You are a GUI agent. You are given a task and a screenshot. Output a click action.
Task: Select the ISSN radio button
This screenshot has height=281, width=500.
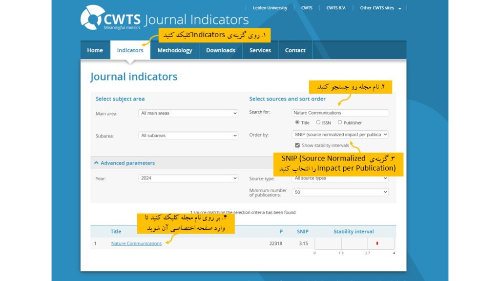pyautogui.click(x=319, y=122)
